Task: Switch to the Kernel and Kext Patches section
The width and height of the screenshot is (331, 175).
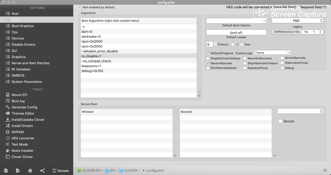Action: pos(30,63)
